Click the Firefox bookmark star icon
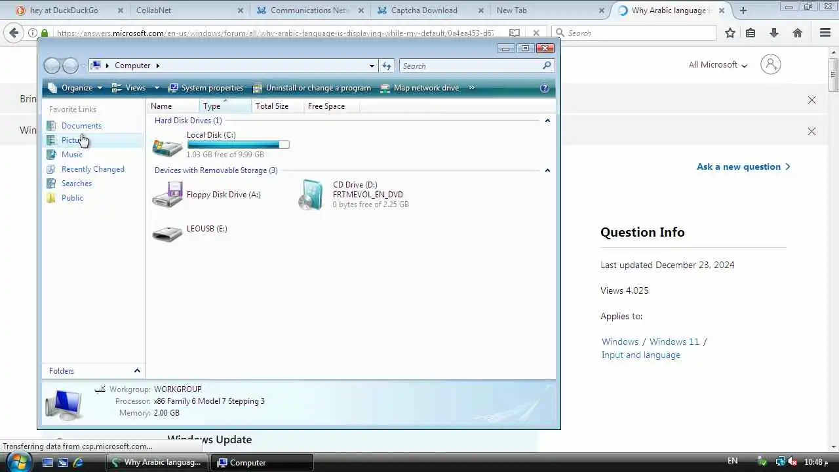The height and width of the screenshot is (472, 839). 730,33
